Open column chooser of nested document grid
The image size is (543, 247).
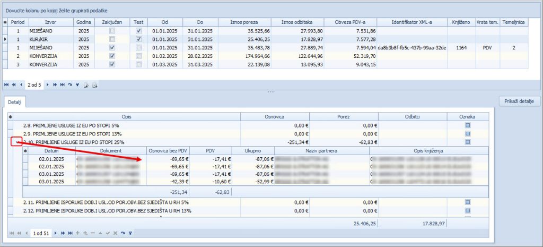coord(26,151)
